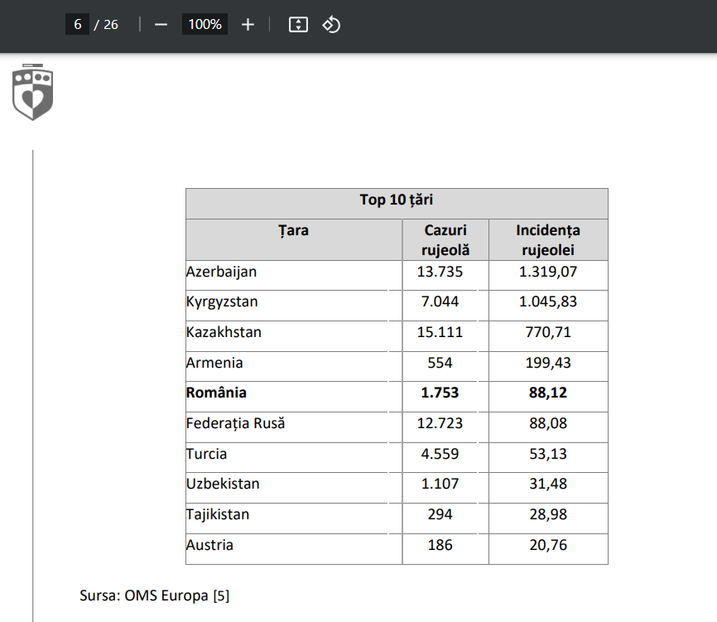Viewport: 717px width, 622px height.
Task: Select the Incidența rujeolei column header
Action: pos(548,240)
